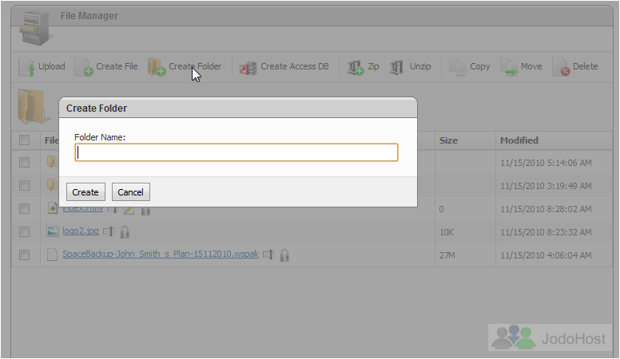The image size is (620, 359).
Task: Focus the Folder Name text field
Action: [x=236, y=152]
